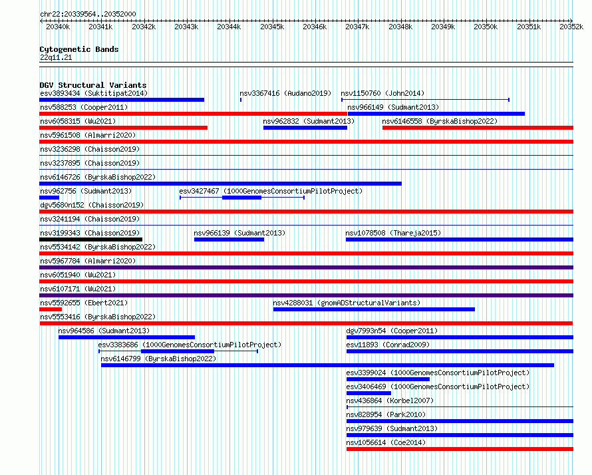
Task: Select nsv6107171 (Wu2021) label
Action: click(78, 289)
